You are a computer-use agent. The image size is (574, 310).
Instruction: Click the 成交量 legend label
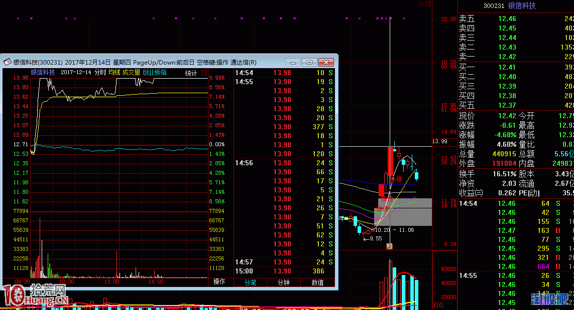tap(132, 72)
